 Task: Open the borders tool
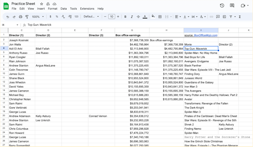click(160, 17)
